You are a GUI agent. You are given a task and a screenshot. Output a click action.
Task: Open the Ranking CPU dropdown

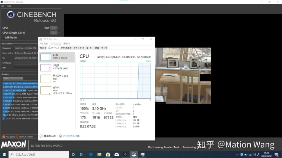point(13,78)
